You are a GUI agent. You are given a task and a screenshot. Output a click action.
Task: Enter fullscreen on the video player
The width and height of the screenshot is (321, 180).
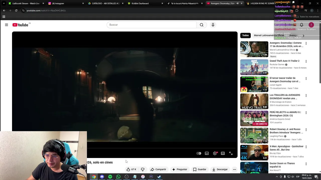[231, 153]
